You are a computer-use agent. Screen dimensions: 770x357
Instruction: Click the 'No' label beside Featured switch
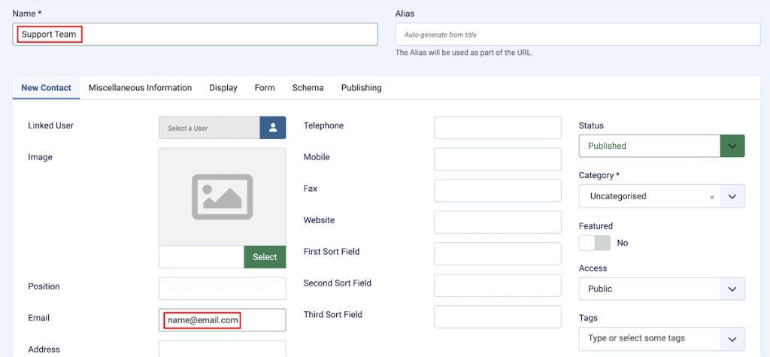tap(622, 243)
